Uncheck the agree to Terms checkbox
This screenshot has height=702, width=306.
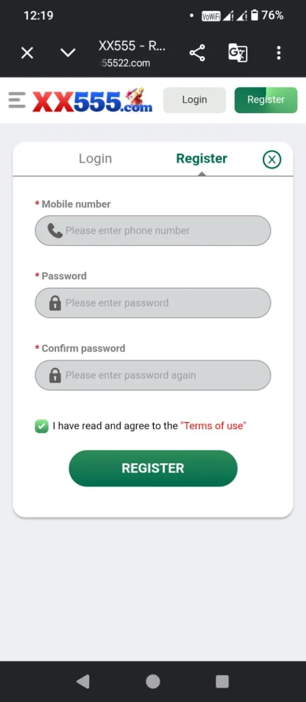click(42, 426)
